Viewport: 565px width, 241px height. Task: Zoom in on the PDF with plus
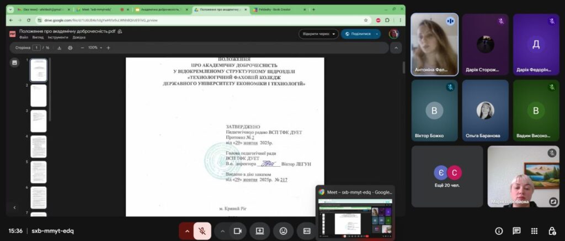pyautogui.click(x=108, y=48)
